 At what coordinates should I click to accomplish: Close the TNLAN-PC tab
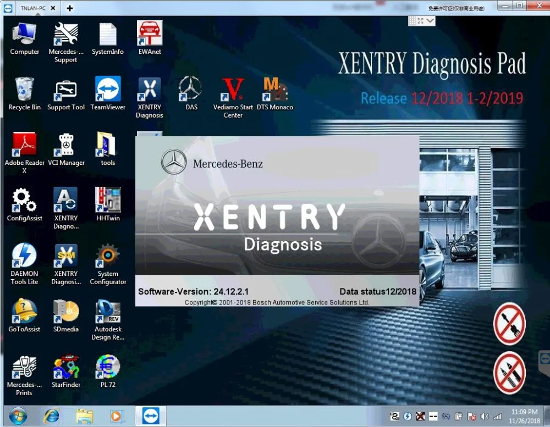pyautogui.click(x=53, y=8)
